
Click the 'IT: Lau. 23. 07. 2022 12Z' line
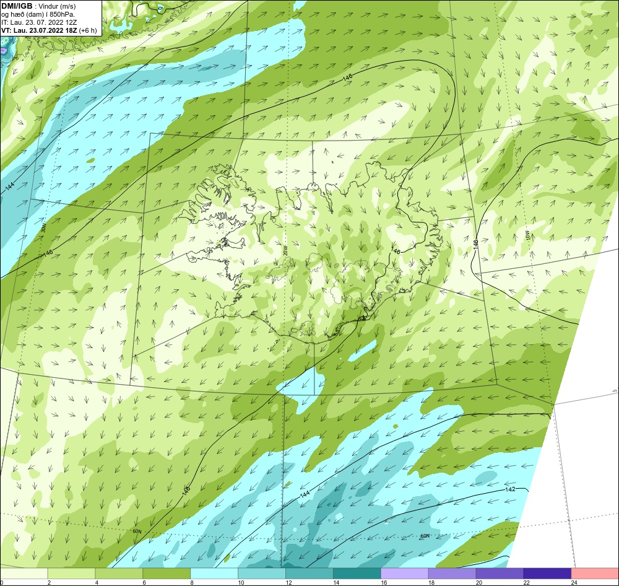38,22
